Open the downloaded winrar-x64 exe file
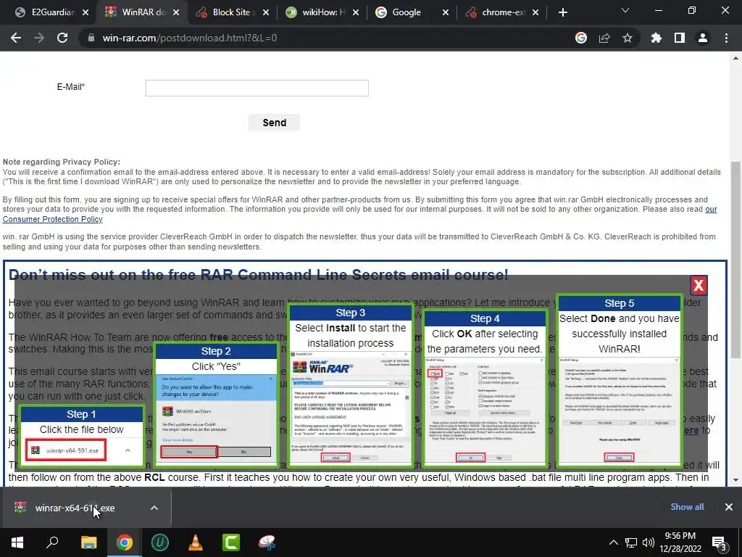The height and width of the screenshot is (557, 742). coord(75,508)
